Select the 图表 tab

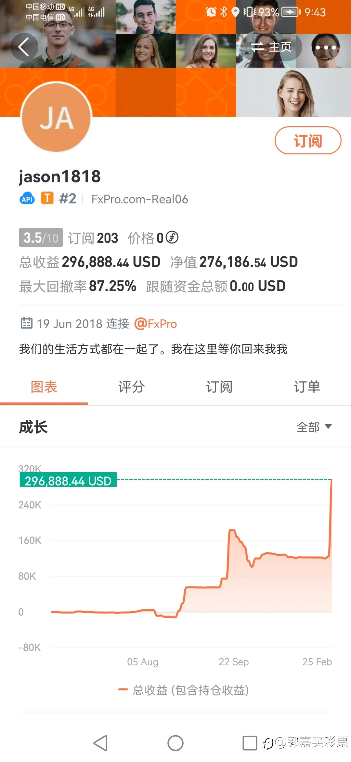pyautogui.click(x=44, y=387)
